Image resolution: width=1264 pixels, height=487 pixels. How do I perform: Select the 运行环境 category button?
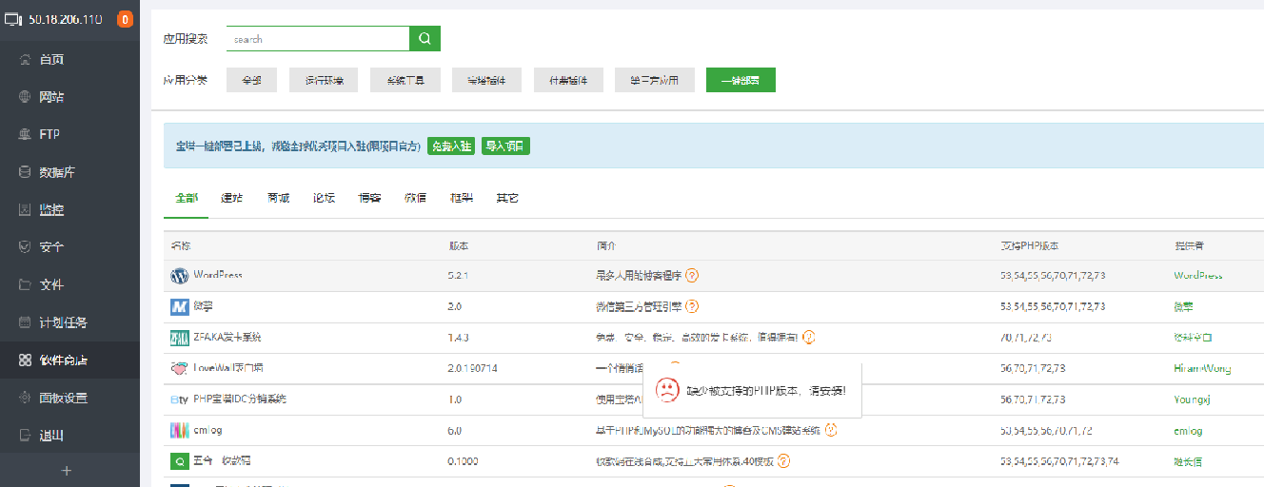[x=324, y=81]
